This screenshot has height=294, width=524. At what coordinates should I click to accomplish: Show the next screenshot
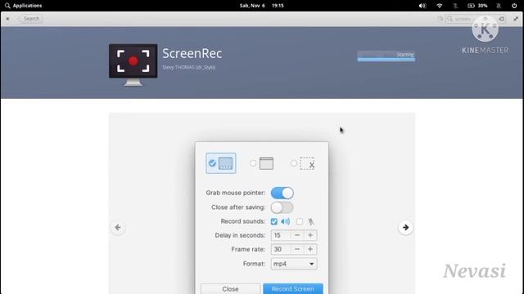pos(406,227)
